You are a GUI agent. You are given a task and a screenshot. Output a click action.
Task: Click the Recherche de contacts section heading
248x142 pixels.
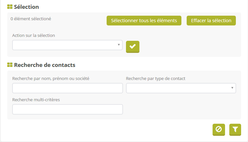[x=45, y=65]
